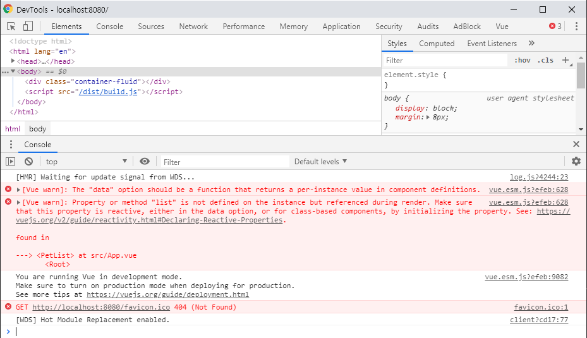Select the Styles pane tab

click(397, 44)
